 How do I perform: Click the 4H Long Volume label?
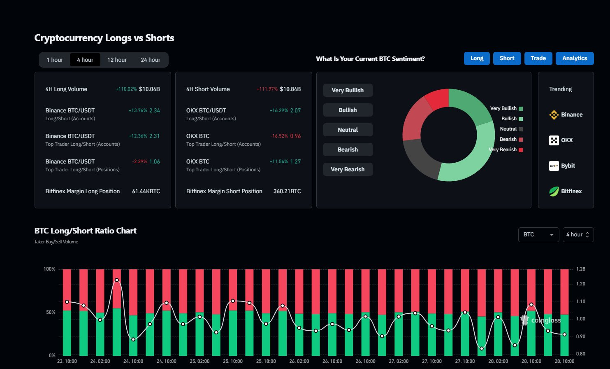[x=66, y=89]
